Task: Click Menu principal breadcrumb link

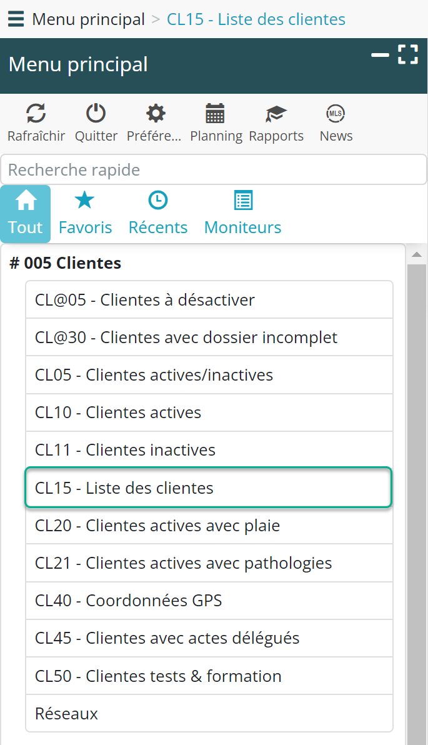Action: 88,19
